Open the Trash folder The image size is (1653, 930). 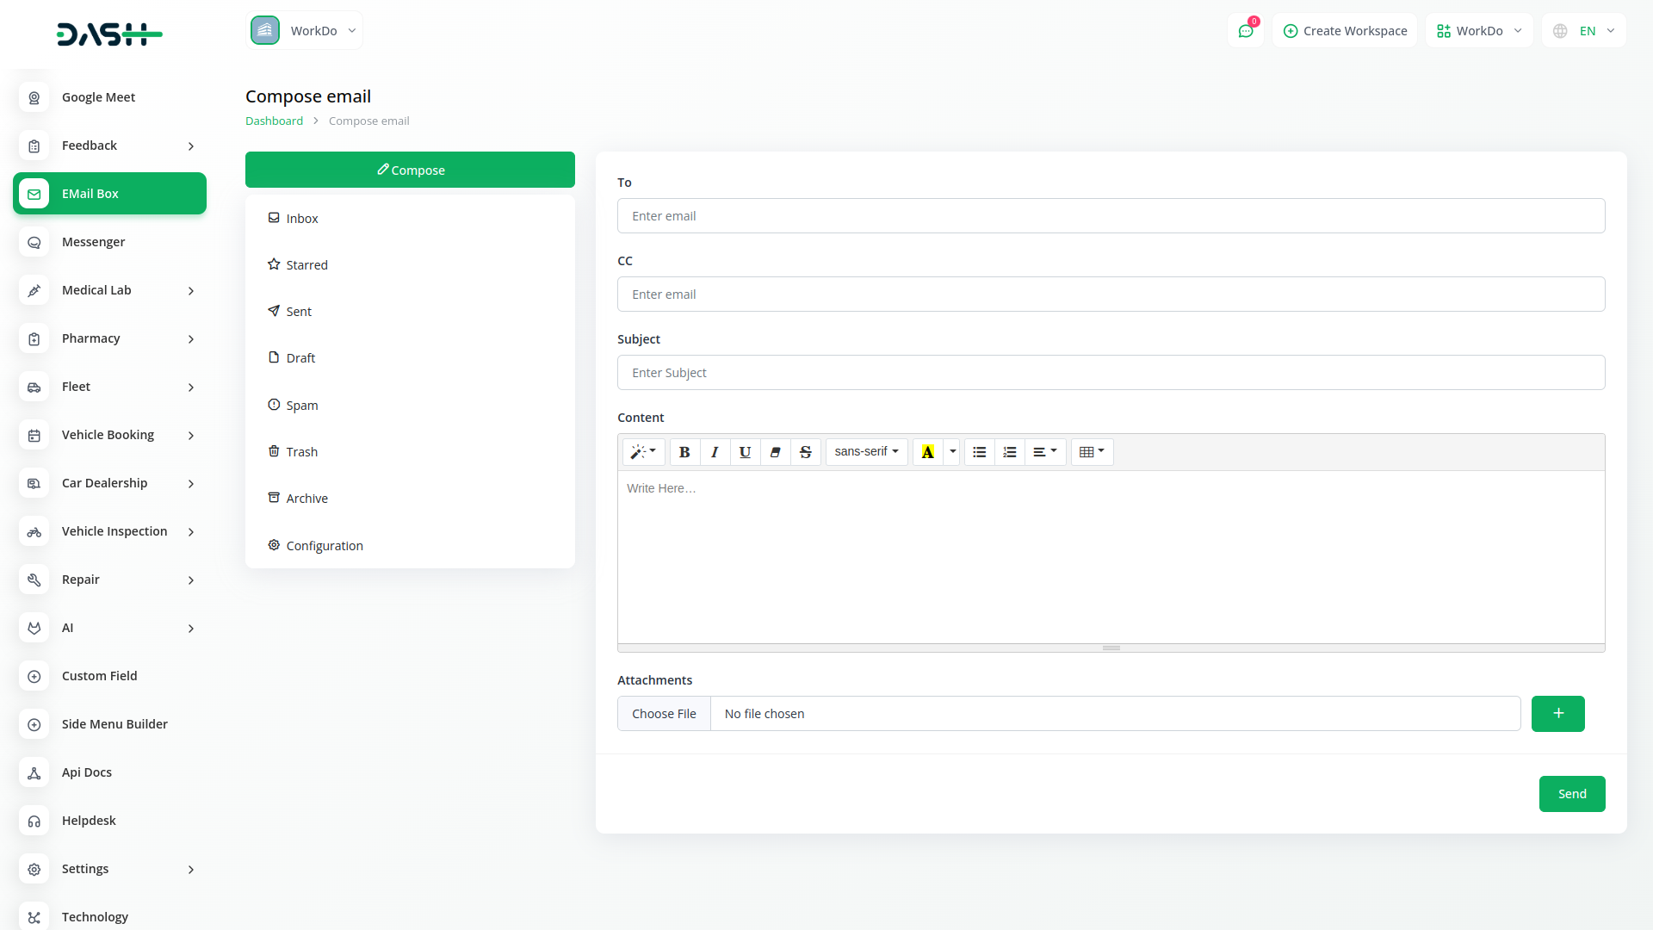(410, 452)
